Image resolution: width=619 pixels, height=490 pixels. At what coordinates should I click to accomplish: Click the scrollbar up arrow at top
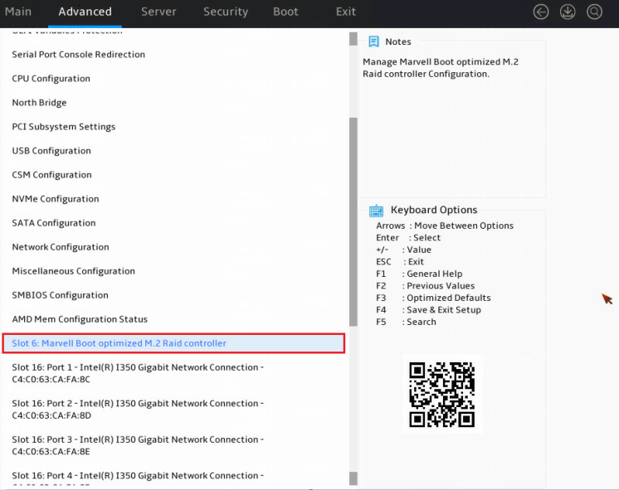tap(353, 39)
